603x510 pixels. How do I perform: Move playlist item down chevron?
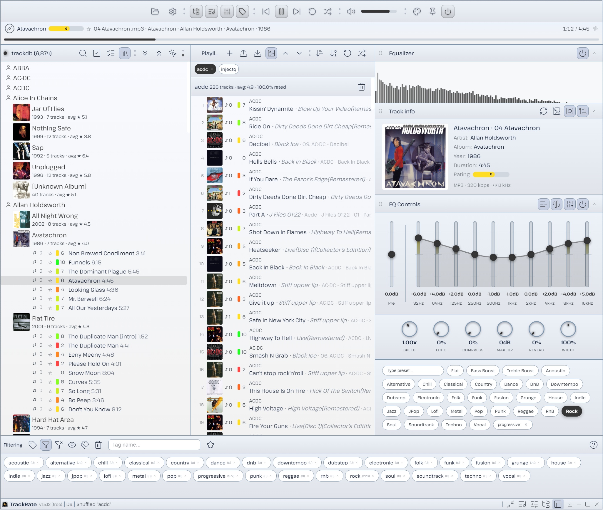(x=299, y=53)
